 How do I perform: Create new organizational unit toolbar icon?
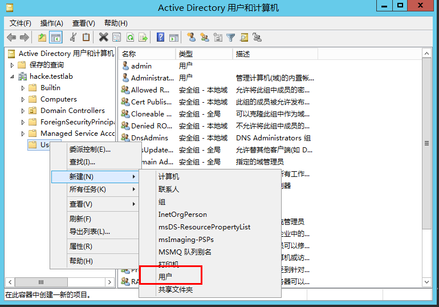[x=218, y=37]
